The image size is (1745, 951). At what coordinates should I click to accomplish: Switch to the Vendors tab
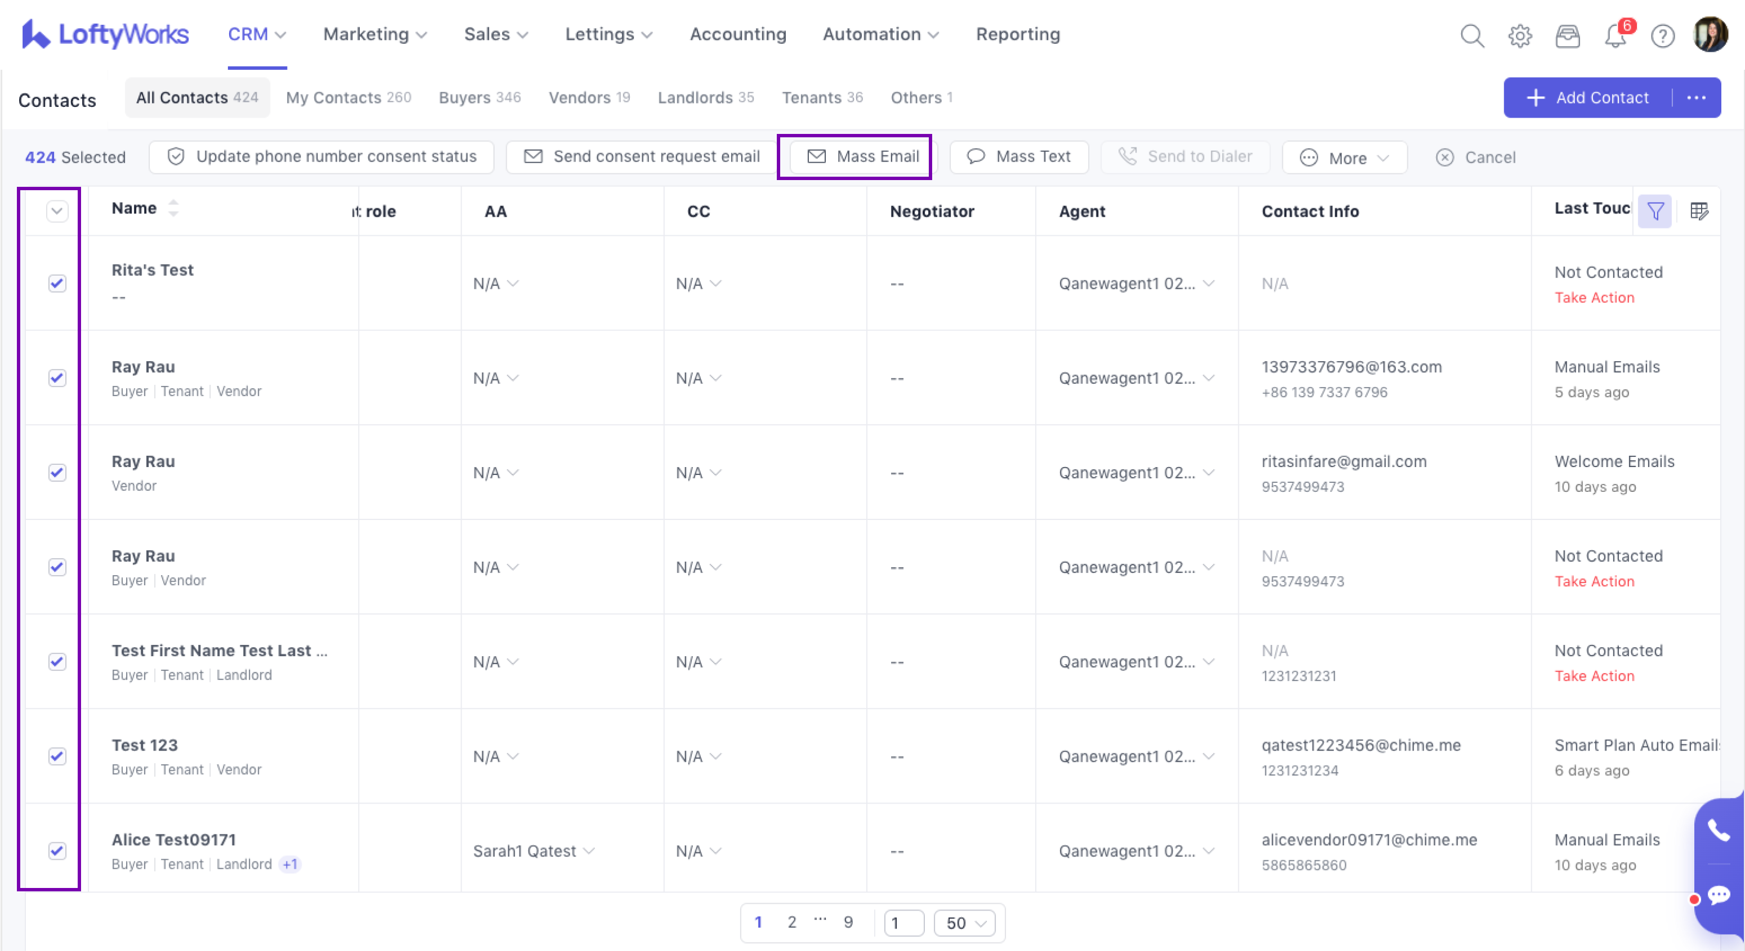click(589, 97)
